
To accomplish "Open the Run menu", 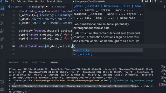I will coord(42,1).
